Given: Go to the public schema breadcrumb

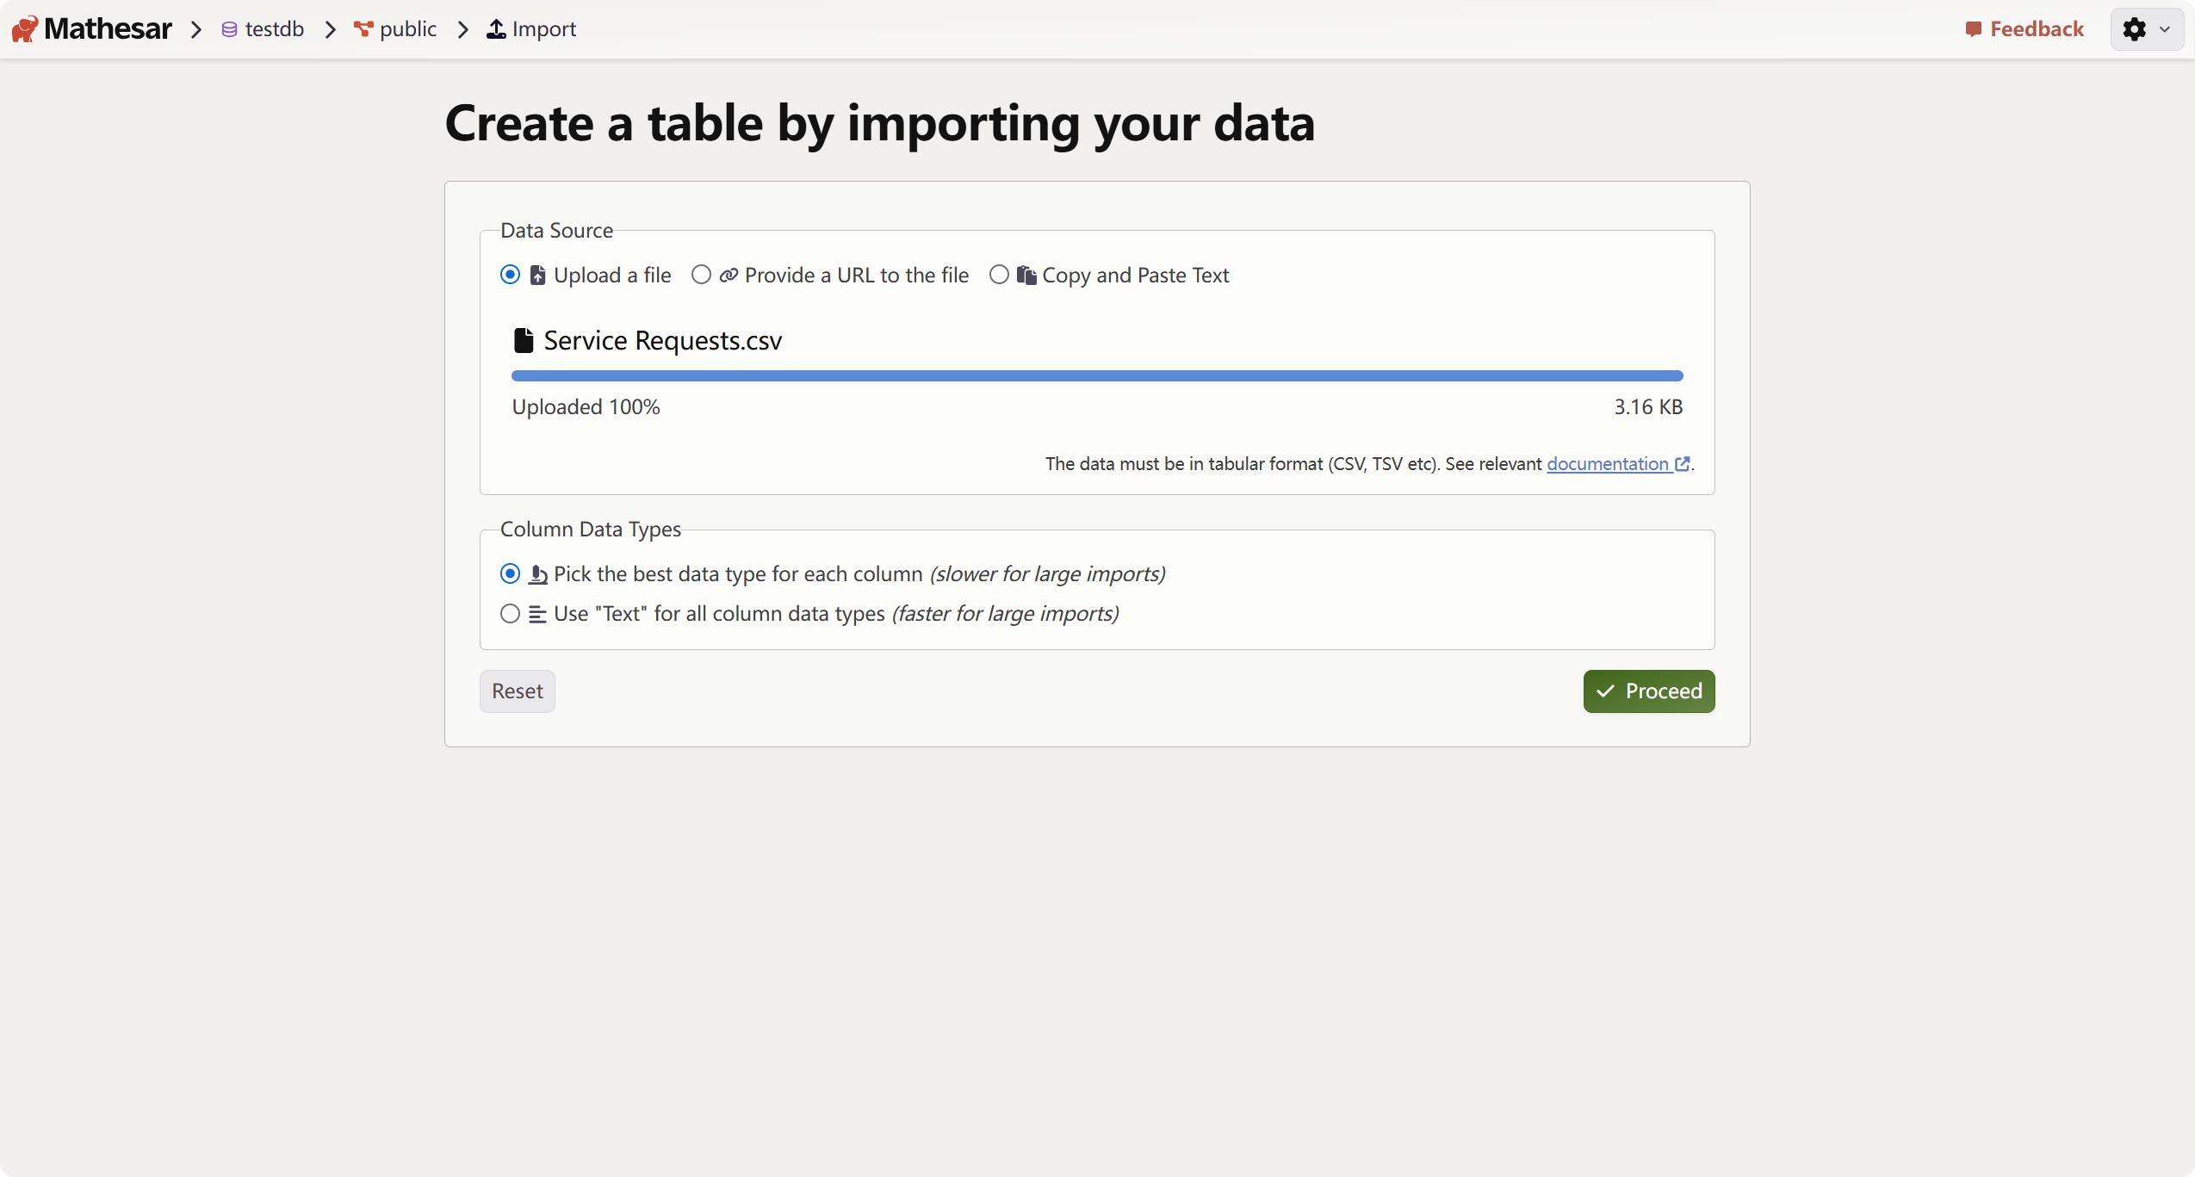Looking at the screenshot, I should point(407,29).
